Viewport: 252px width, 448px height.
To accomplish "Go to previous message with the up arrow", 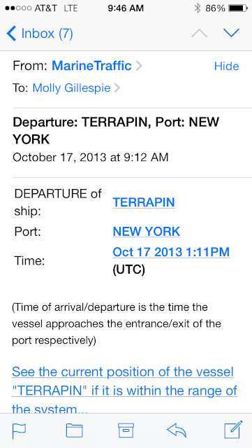I will pyautogui.click(x=199, y=34).
